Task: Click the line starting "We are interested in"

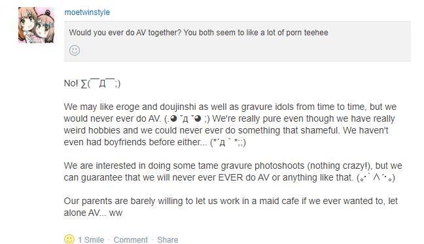Action: click(233, 166)
